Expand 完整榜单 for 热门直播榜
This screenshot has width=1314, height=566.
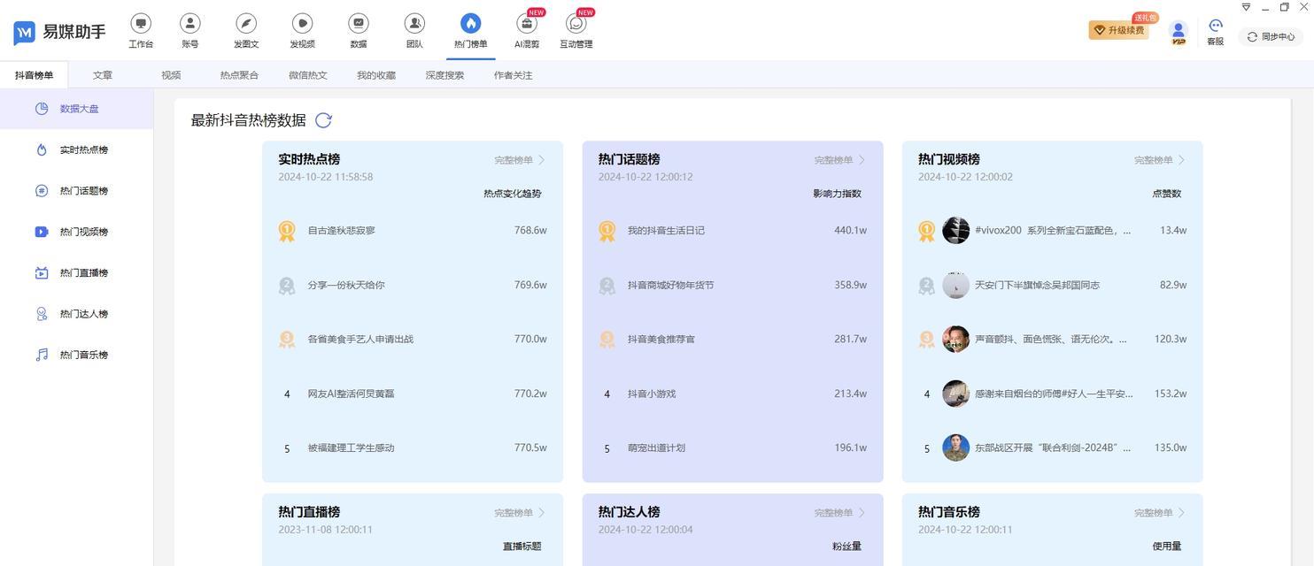[x=520, y=513]
